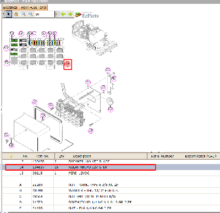
Task: Select the MINI 12VDC row
Action: point(111,173)
